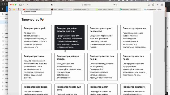Image resolution: width=170 pixels, height=95 pixels.
Task: Switch to the Нейросеть для генерации tab
Action: pyautogui.click(x=129, y=9)
